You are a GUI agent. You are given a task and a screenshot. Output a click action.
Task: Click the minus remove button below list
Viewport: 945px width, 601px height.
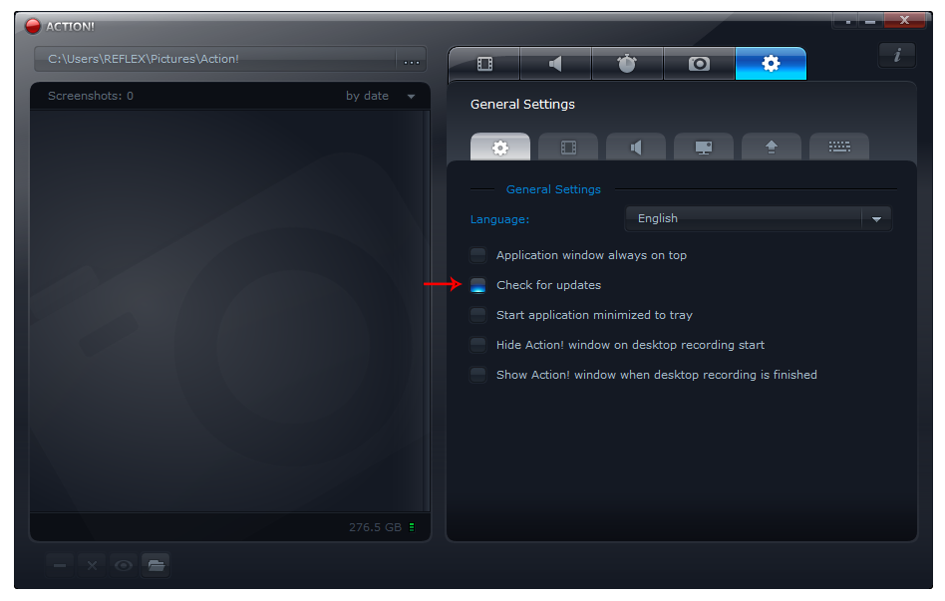60,565
